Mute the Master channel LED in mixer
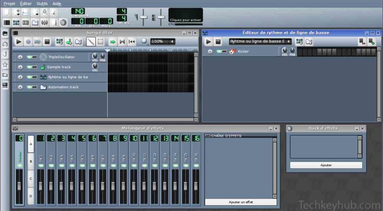 point(19,166)
